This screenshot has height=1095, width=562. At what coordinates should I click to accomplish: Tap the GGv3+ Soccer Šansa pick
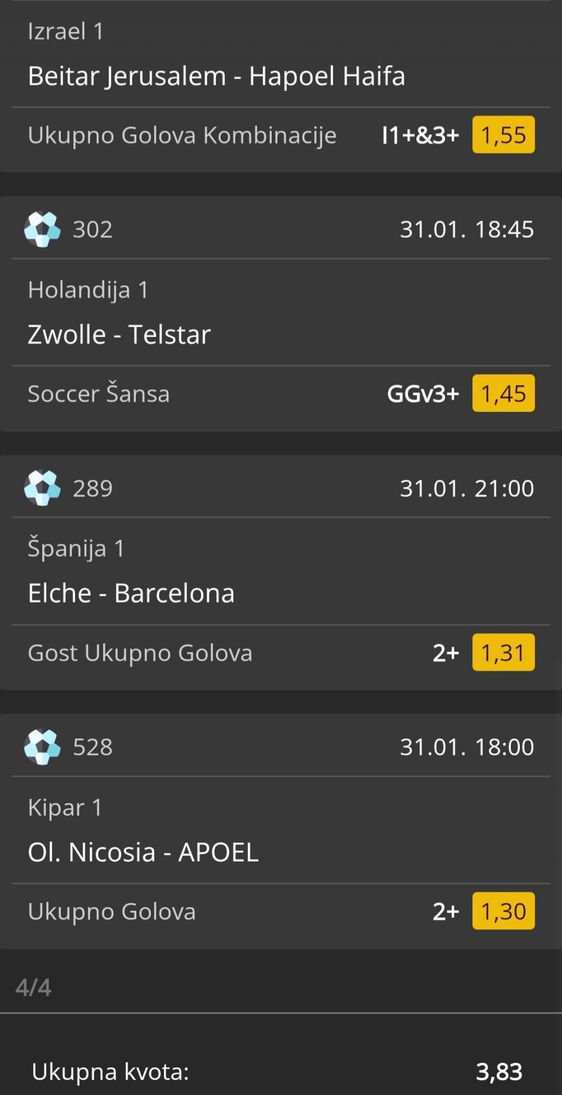click(x=423, y=394)
